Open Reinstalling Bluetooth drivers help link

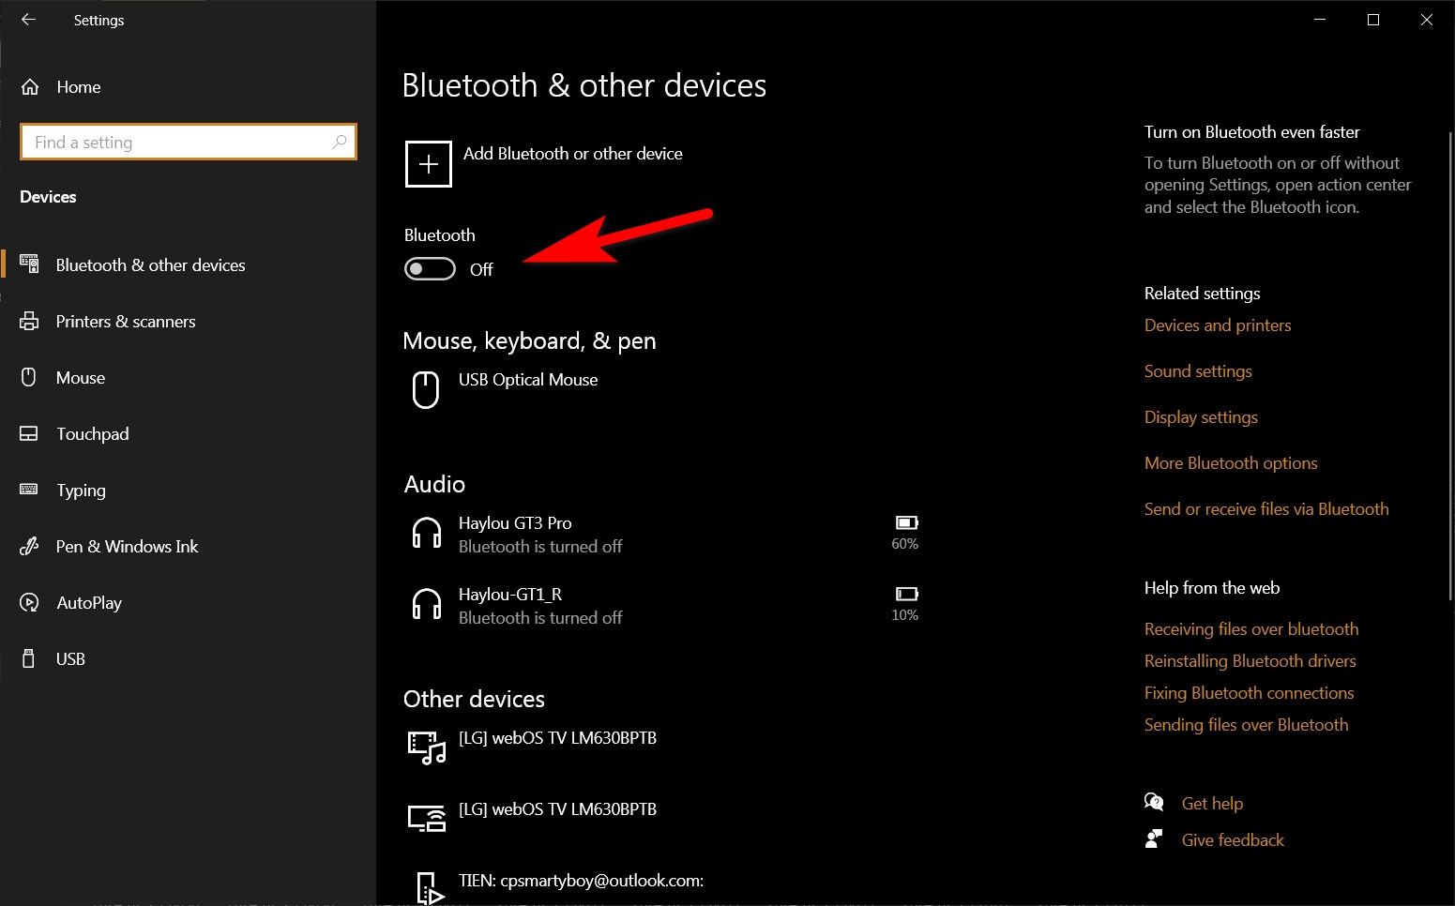1250,661
